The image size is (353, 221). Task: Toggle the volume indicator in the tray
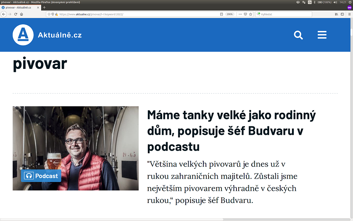tap(335, 2)
